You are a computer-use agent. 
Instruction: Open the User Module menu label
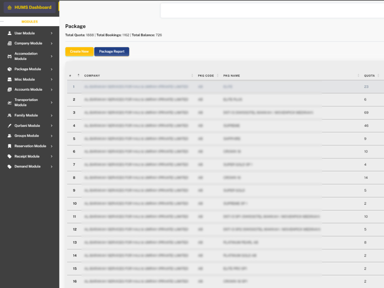pos(25,33)
